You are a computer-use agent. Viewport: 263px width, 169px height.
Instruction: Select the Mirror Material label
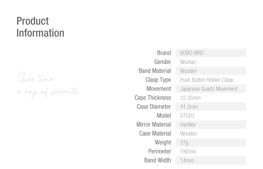(154, 125)
